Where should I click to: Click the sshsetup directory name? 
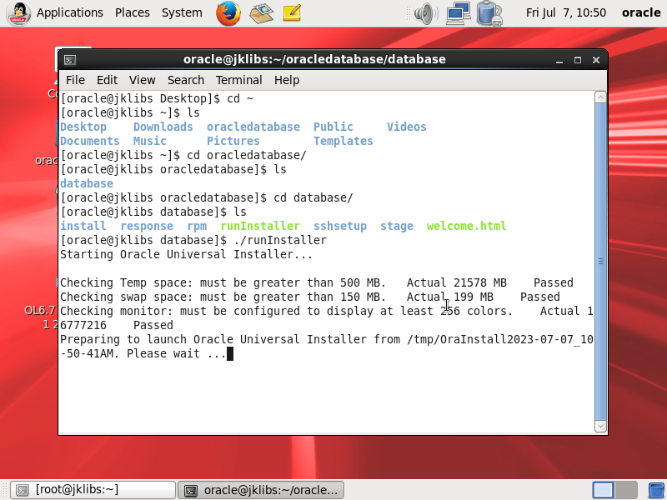click(340, 226)
